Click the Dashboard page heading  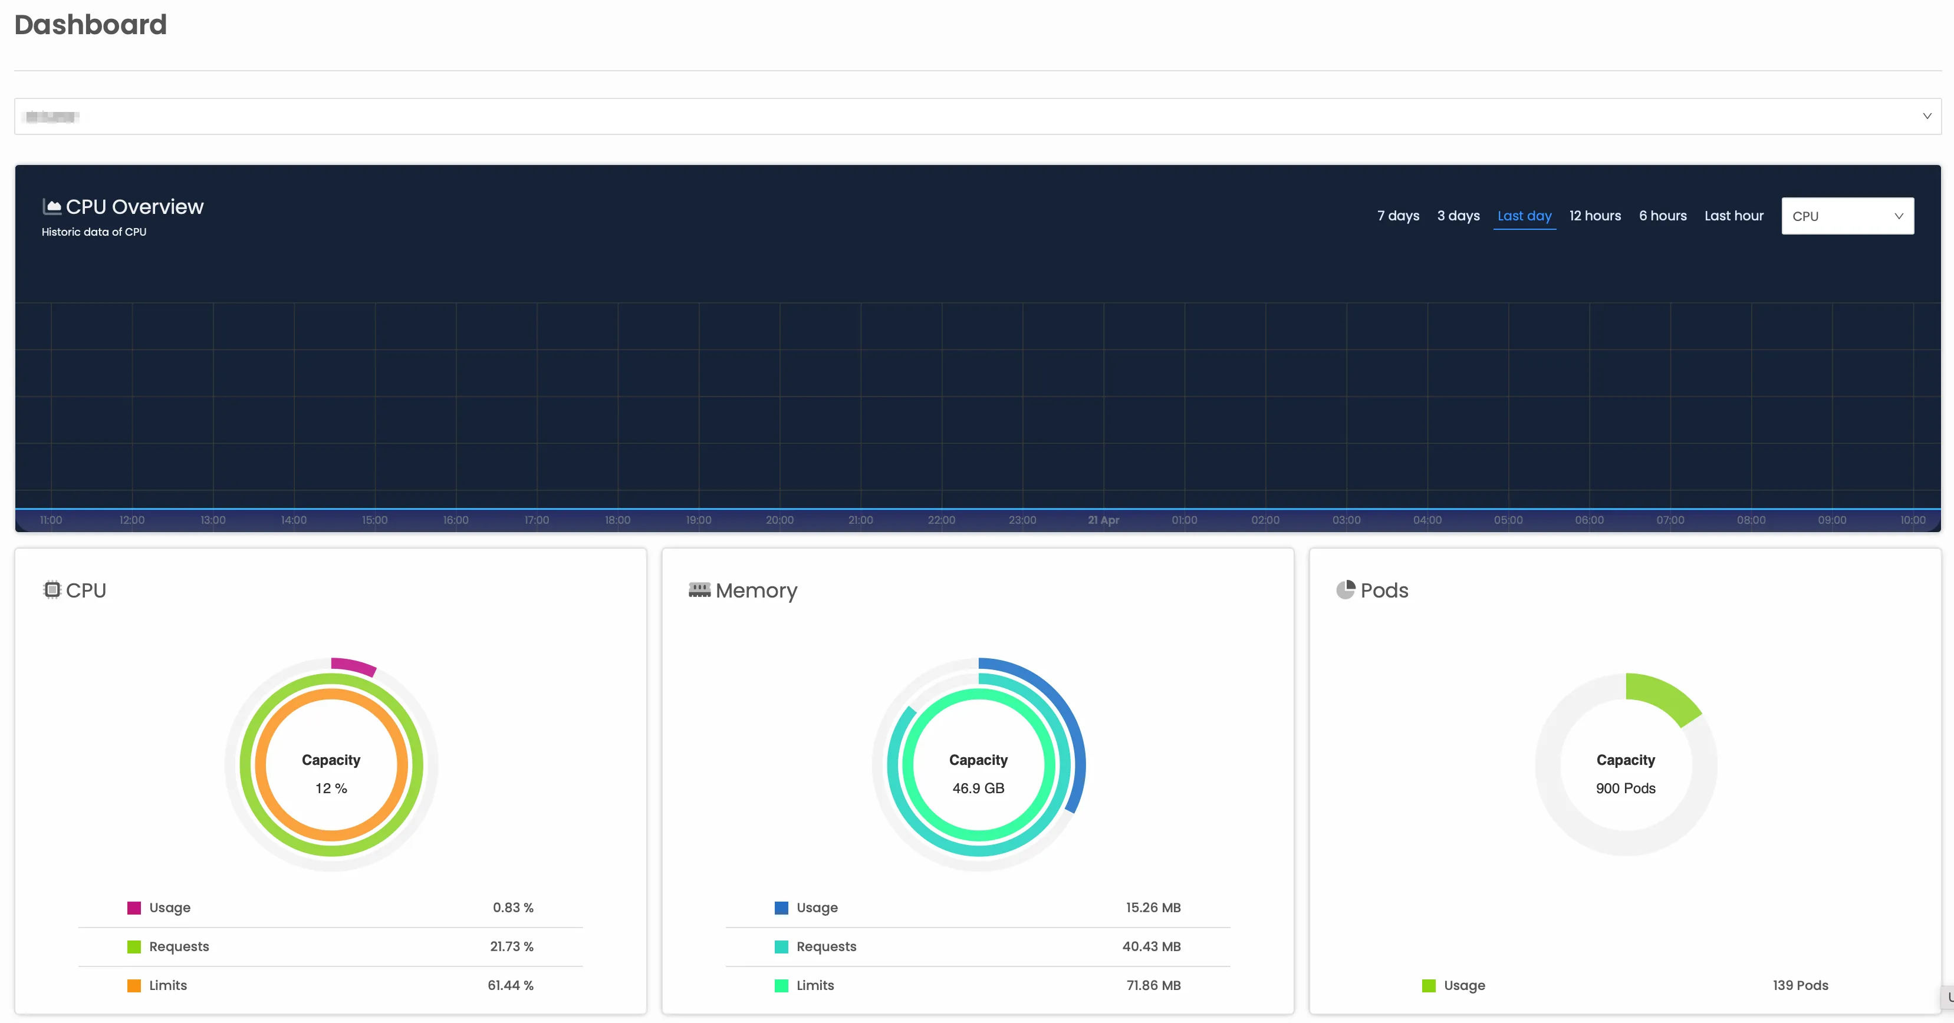pyautogui.click(x=90, y=25)
